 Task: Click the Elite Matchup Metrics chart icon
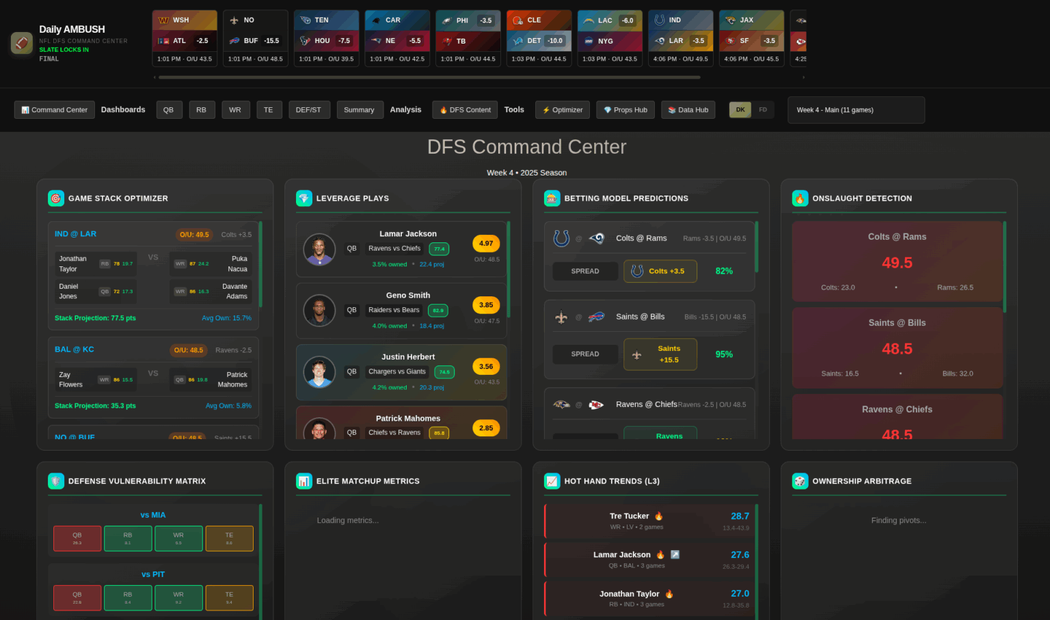pyautogui.click(x=304, y=481)
